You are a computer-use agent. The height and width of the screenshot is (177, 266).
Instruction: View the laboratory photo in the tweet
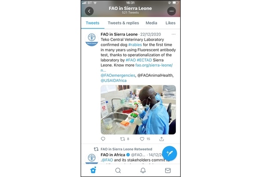[138, 110]
